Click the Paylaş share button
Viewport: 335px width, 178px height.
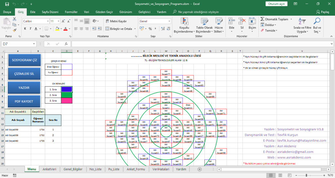(x=323, y=12)
